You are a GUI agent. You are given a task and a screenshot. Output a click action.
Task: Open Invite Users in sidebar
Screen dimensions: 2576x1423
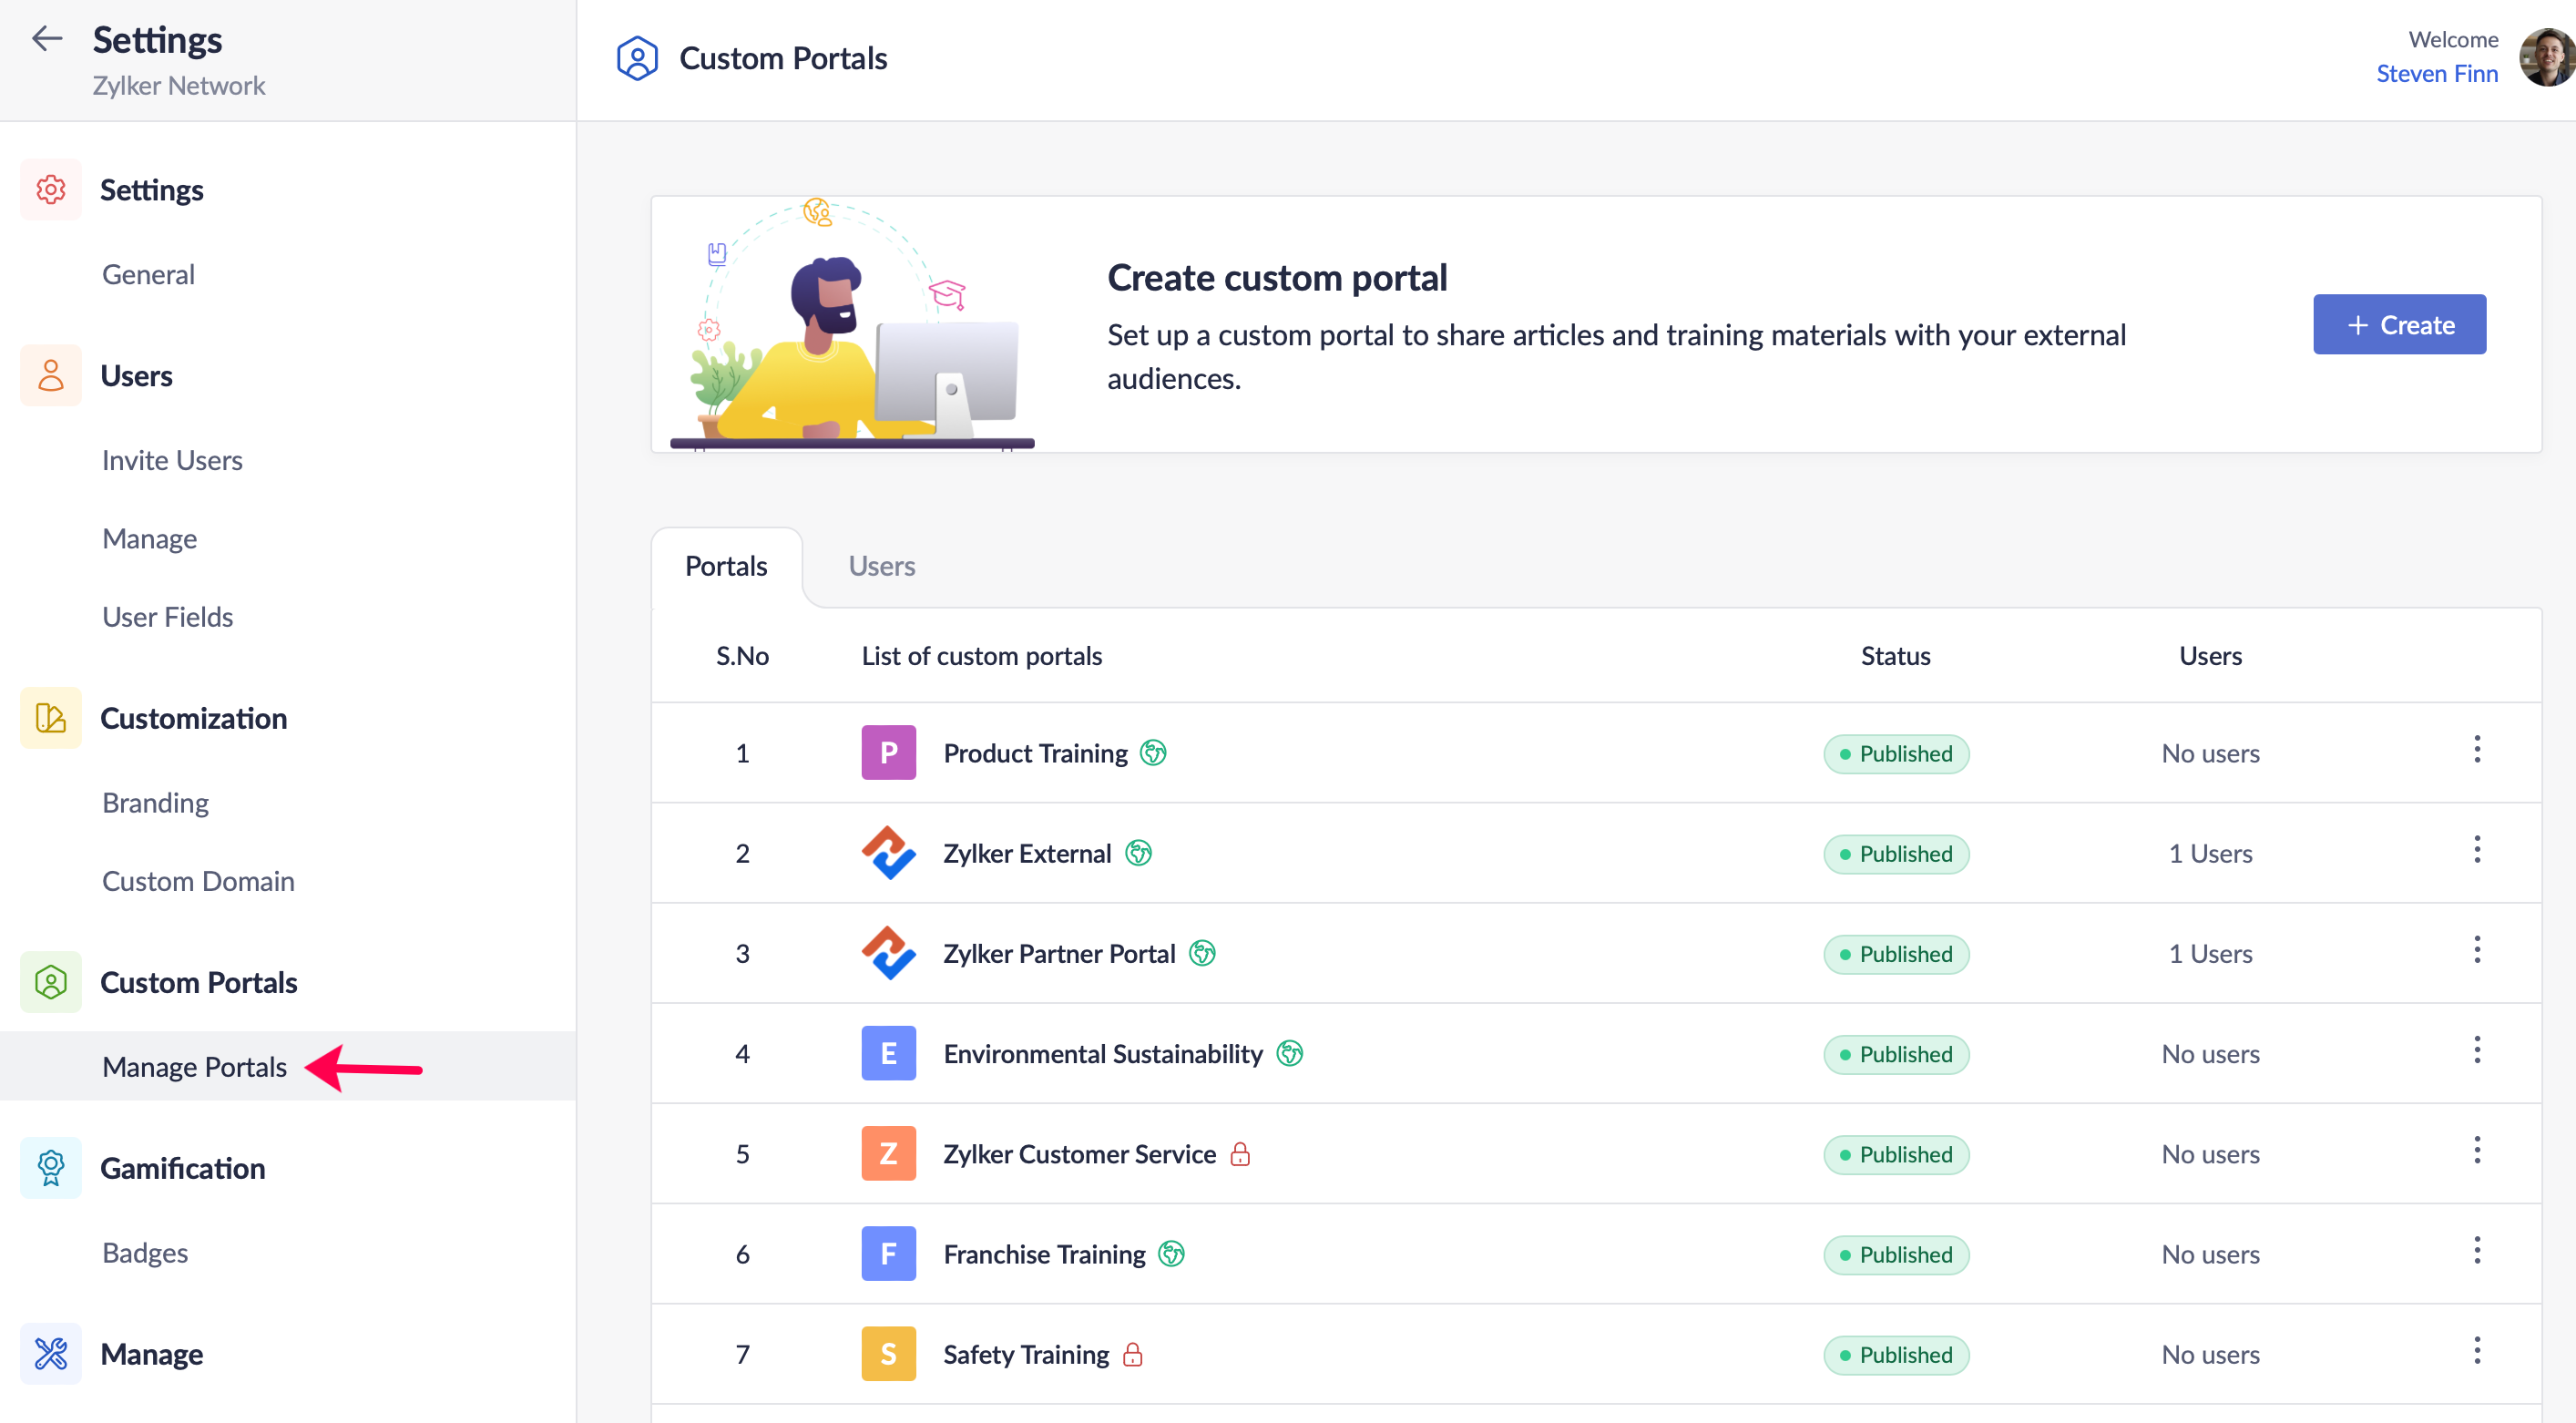click(x=172, y=460)
